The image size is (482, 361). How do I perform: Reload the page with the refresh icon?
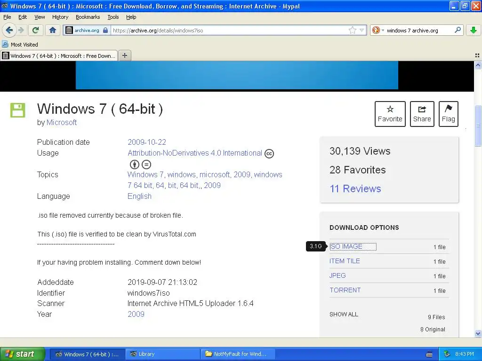[36, 30]
